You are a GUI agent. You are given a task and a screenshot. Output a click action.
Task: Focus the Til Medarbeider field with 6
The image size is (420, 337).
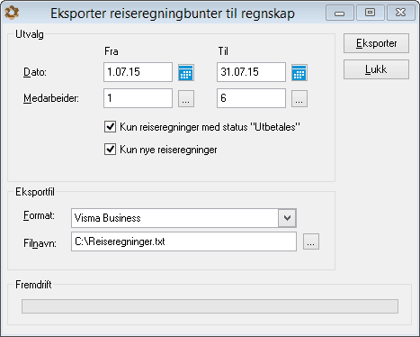click(251, 98)
